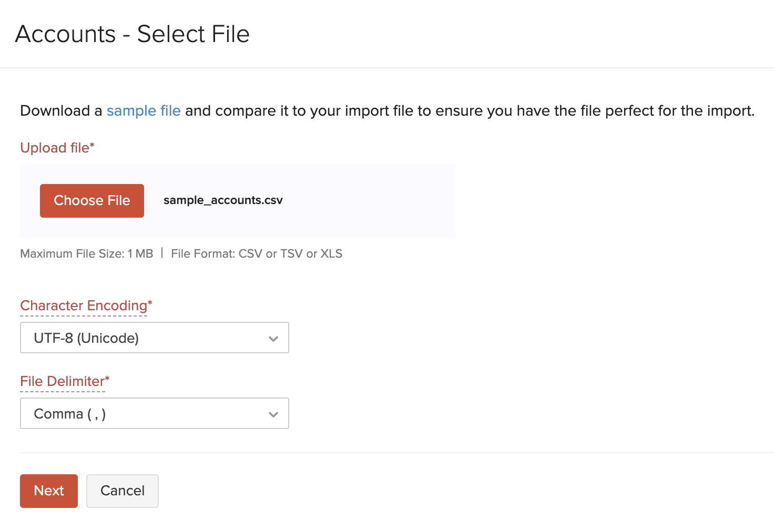Image resolution: width=774 pixels, height=530 pixels.
Task: Cancel the account import
Action: point(123,491)
